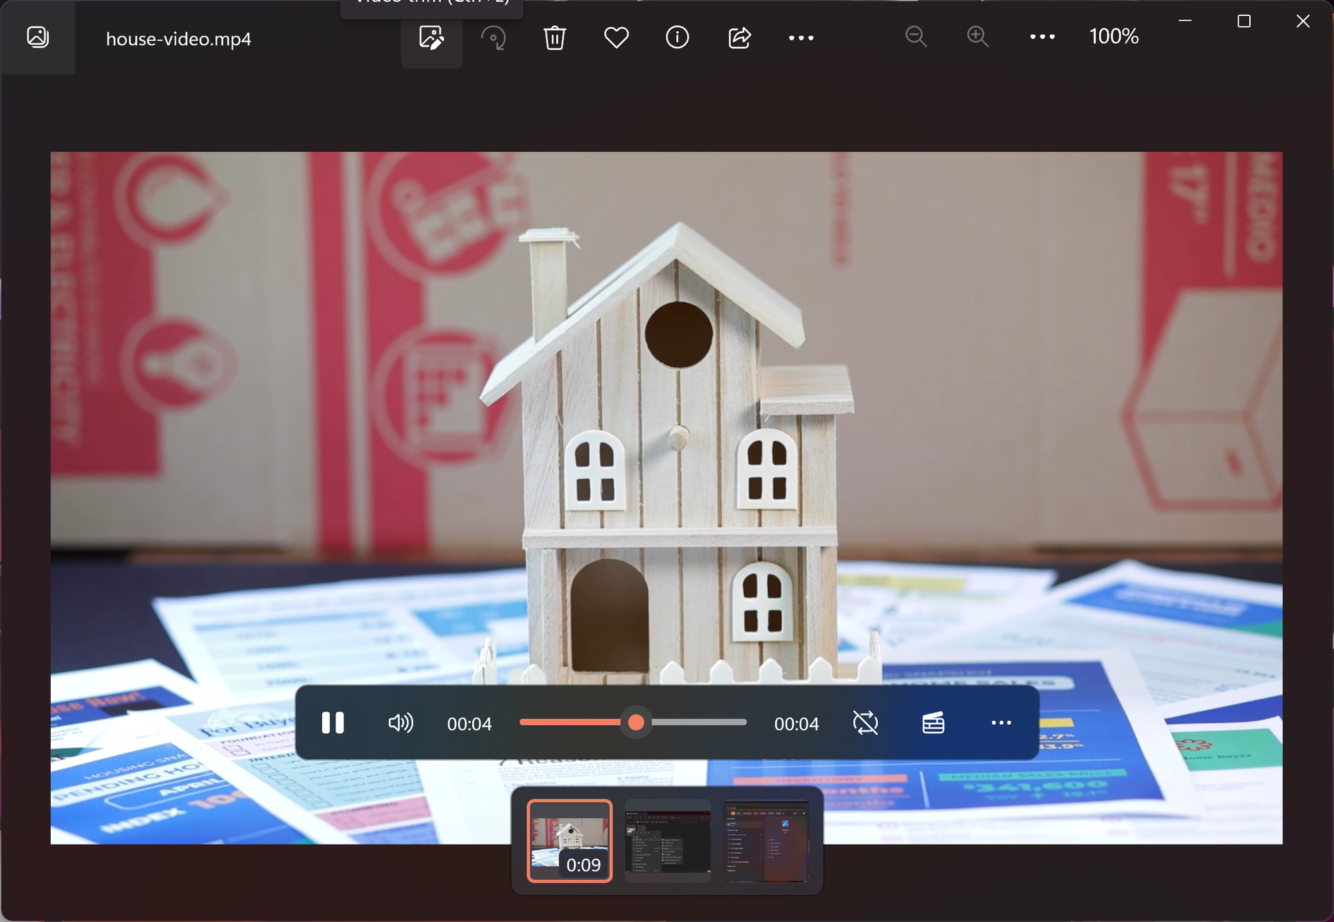The width and height of the screenshot is (1334, 922).
Task: Select the house video thumbnail 0:09
Action: [x=570, y=841]
